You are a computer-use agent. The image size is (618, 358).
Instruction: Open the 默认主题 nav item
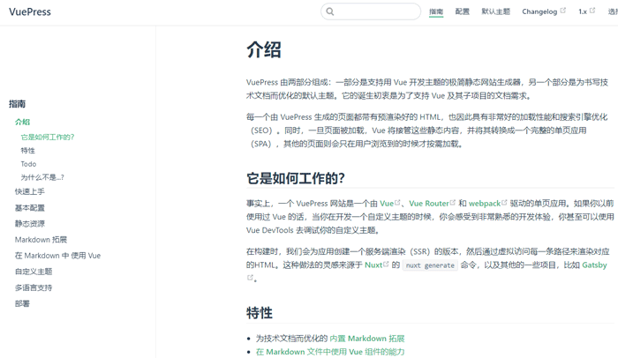(x=496, y=11)
